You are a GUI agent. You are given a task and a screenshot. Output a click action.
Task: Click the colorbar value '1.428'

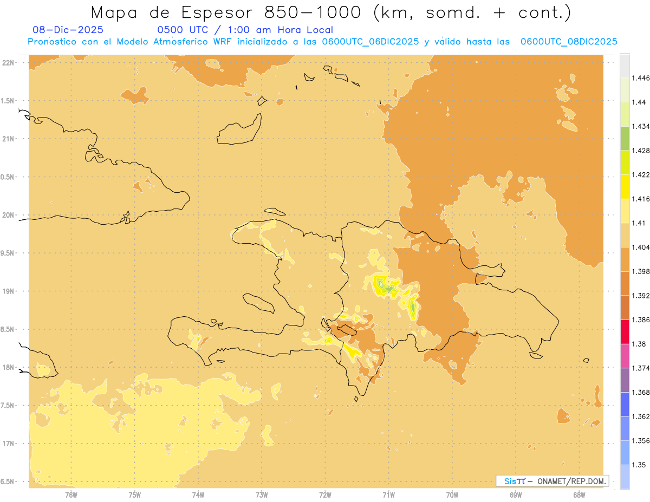coord(641,151)
